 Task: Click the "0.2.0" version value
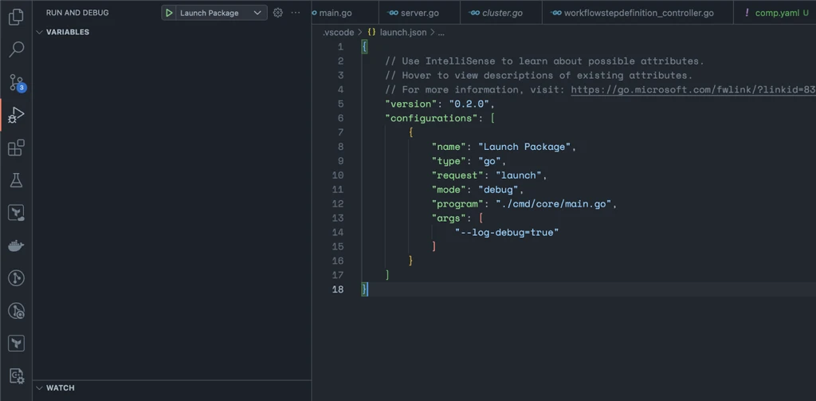tap(469, 104)
